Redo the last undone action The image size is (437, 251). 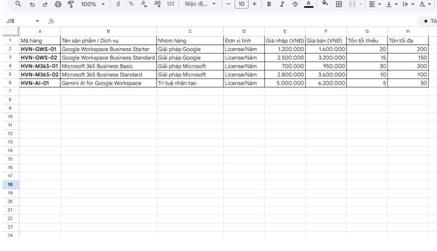(x=45, y=4)
